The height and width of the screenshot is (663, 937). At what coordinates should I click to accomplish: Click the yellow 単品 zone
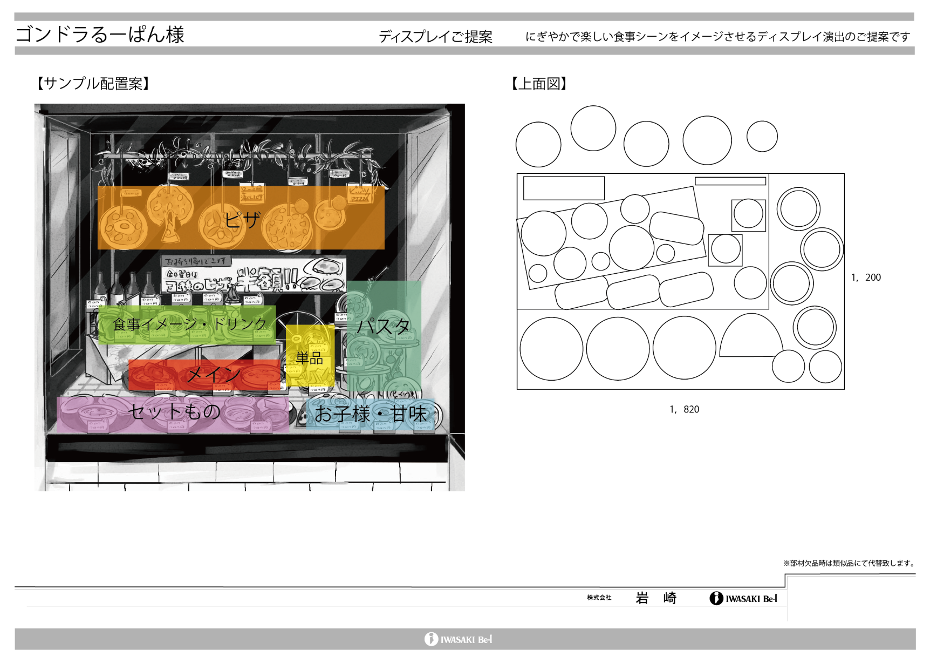[310, 356]
